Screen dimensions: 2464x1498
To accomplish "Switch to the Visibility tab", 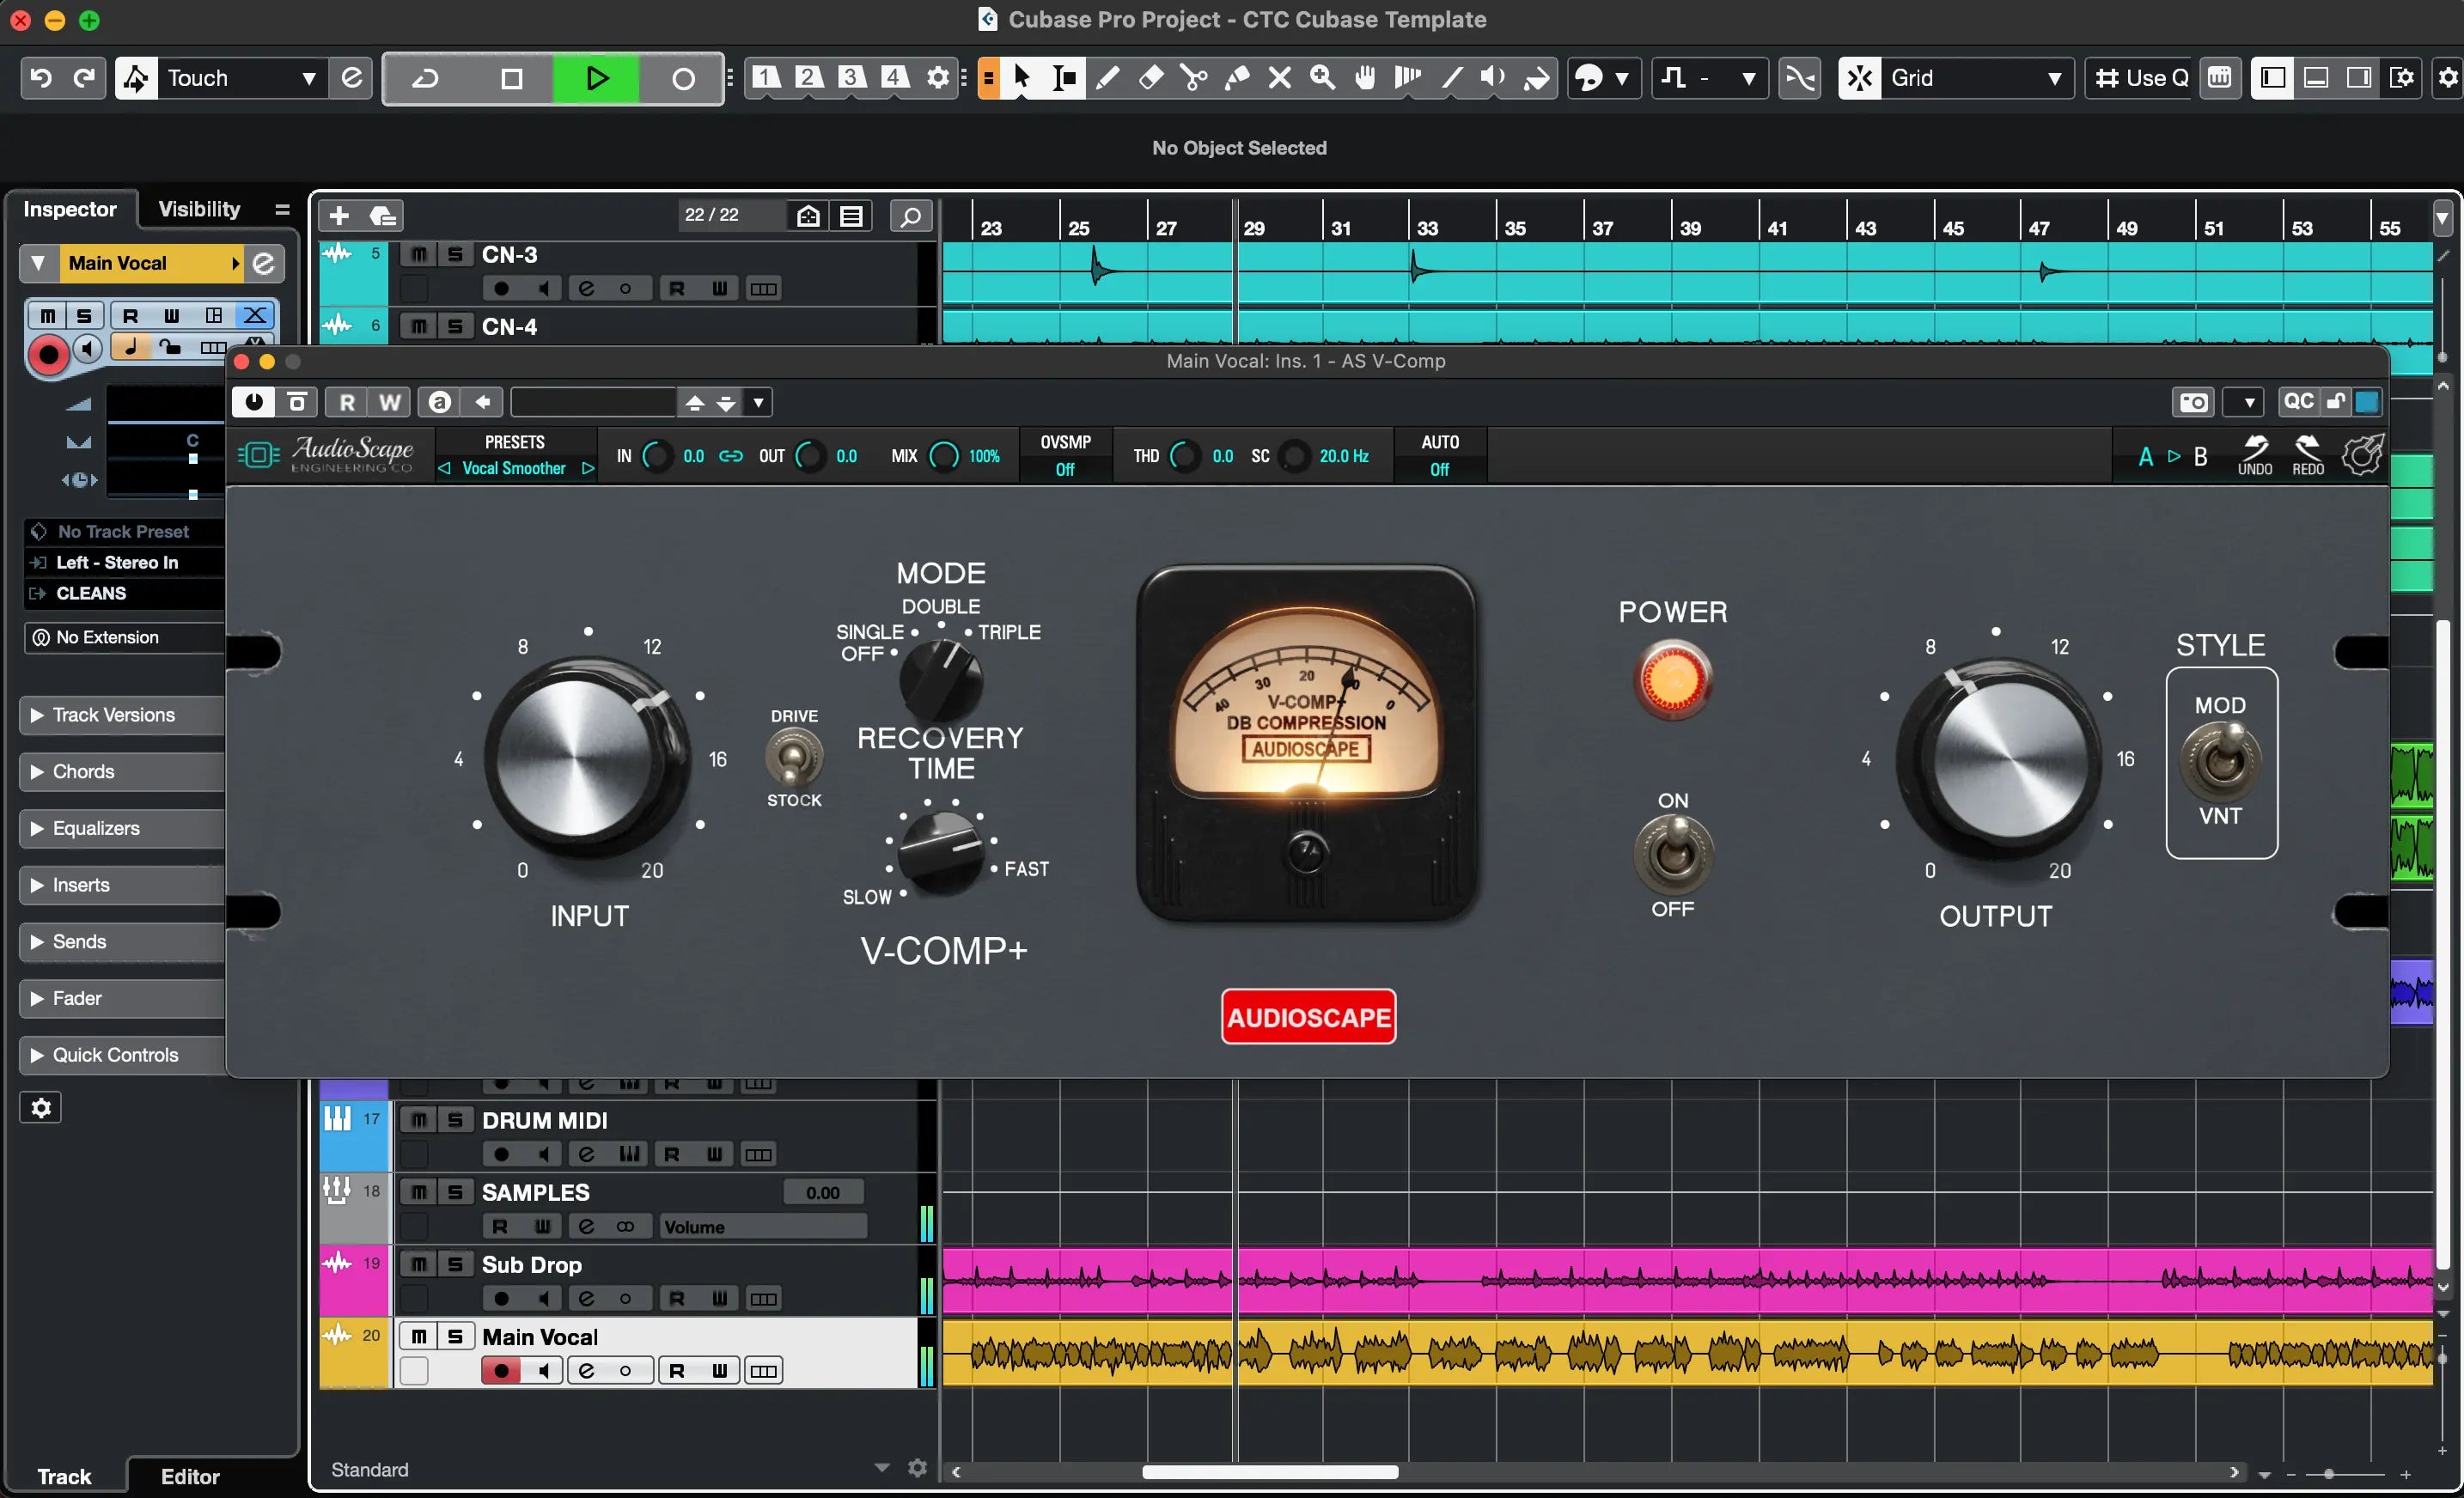I will pyautogui.click(x=199, y=209).
